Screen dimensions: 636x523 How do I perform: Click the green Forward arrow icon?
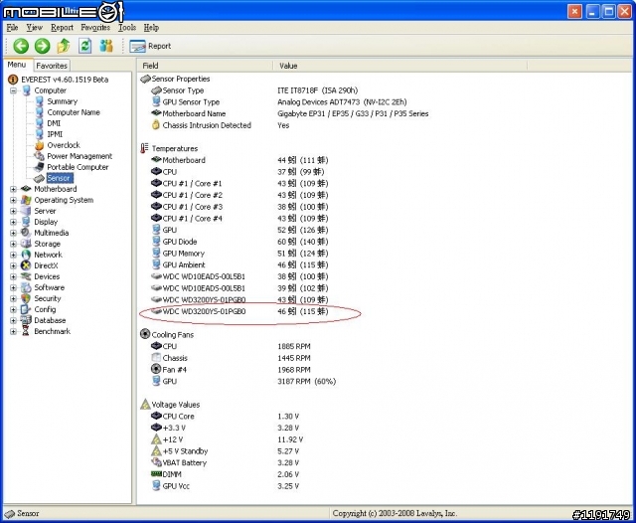(42, 46)
